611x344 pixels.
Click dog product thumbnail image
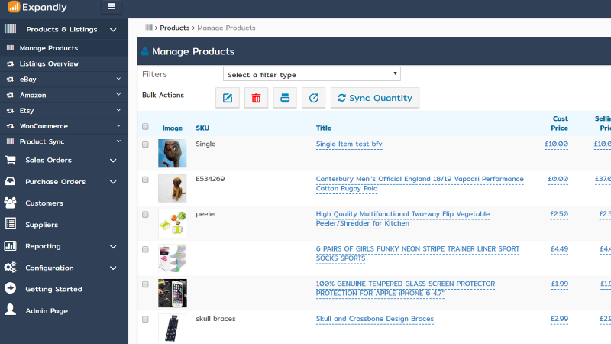(x=173, y=188)
